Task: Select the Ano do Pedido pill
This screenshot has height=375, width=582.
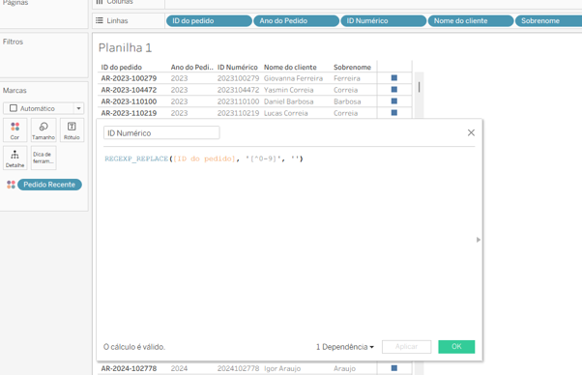Action: 296,20
